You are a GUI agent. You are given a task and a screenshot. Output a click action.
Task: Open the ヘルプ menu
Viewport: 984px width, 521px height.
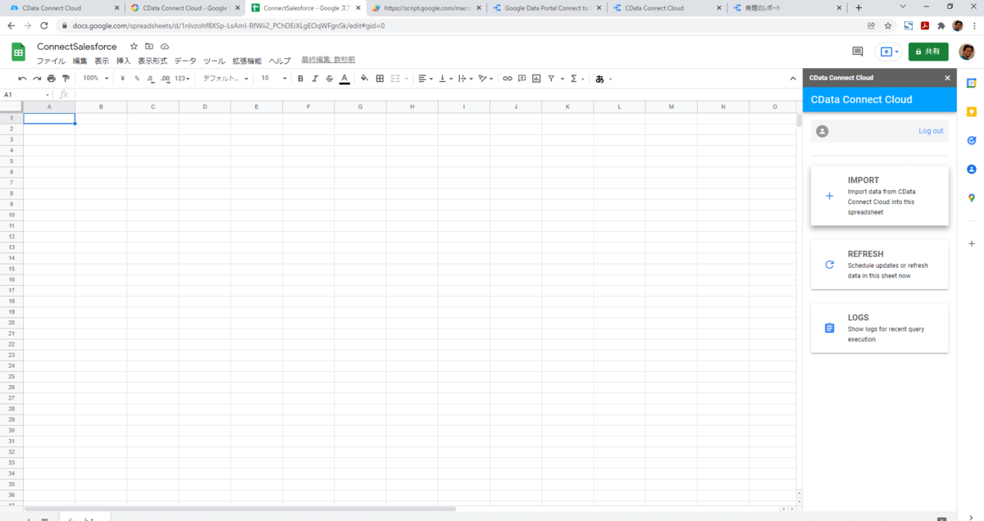pyautogui.click(x=280, y=61)
